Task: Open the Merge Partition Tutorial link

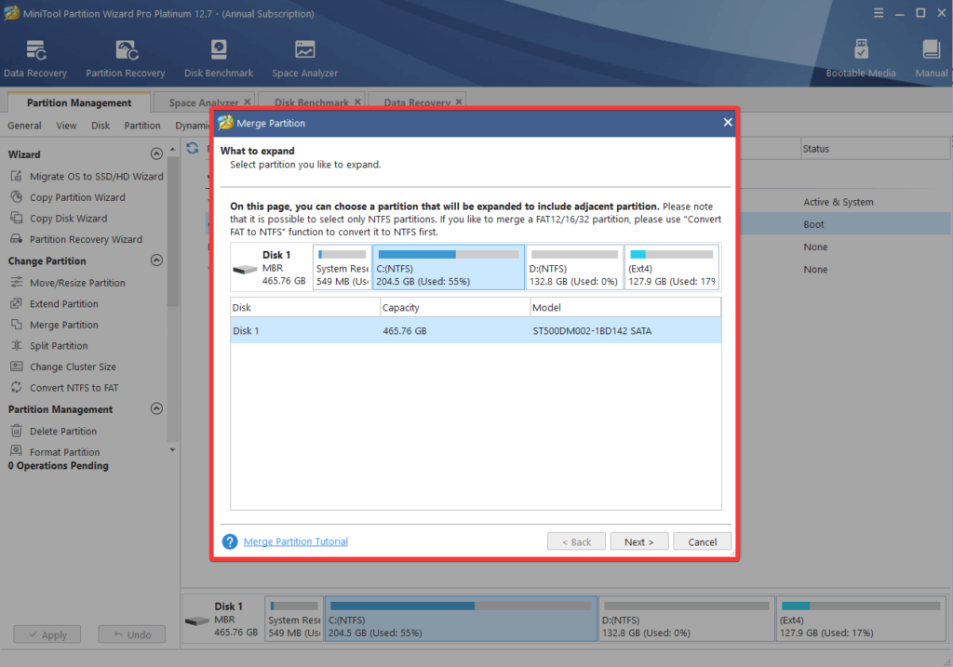Action: point(295,541)
